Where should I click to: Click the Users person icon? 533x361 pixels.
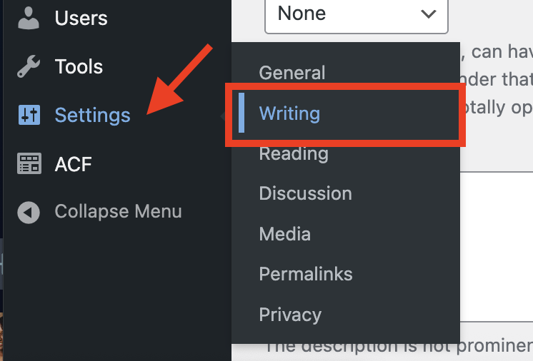pyautogui.click(x=29, y=18)
